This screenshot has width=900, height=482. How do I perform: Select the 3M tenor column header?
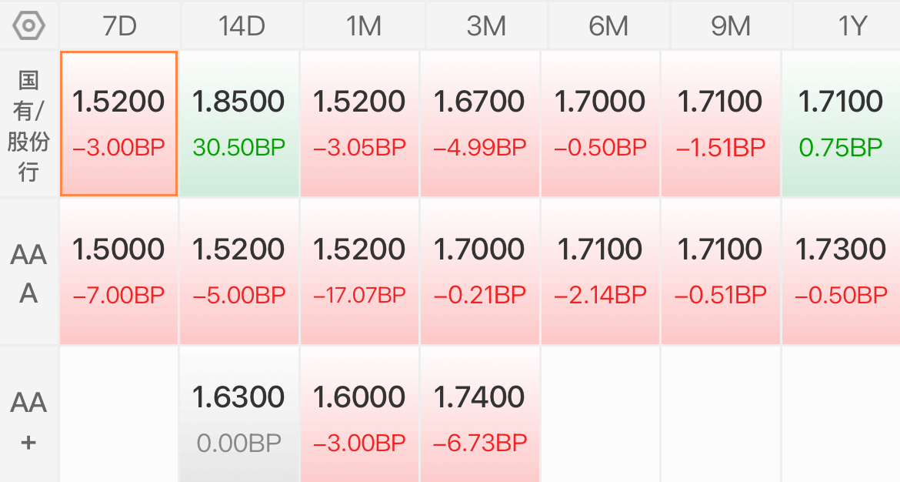tap(486, 26)
